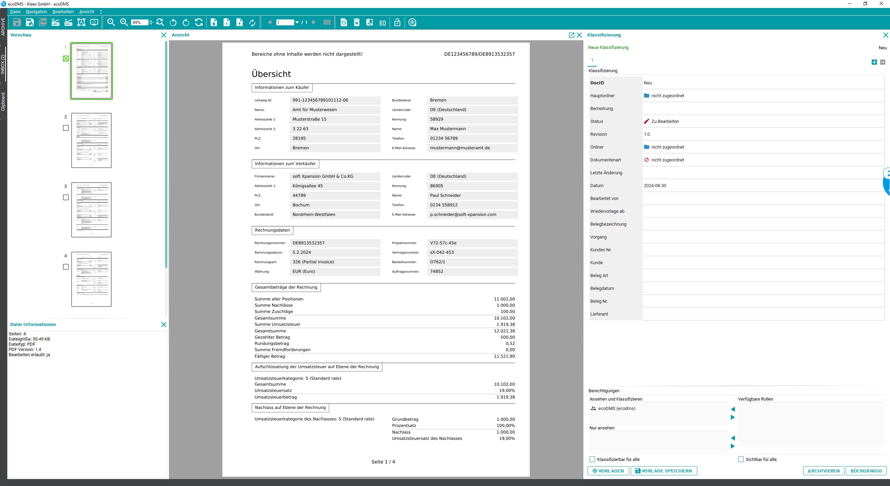The height and width of the screenshot is (486, 890).
Task: Click the delete document trash icon
Action: (357, 23)
